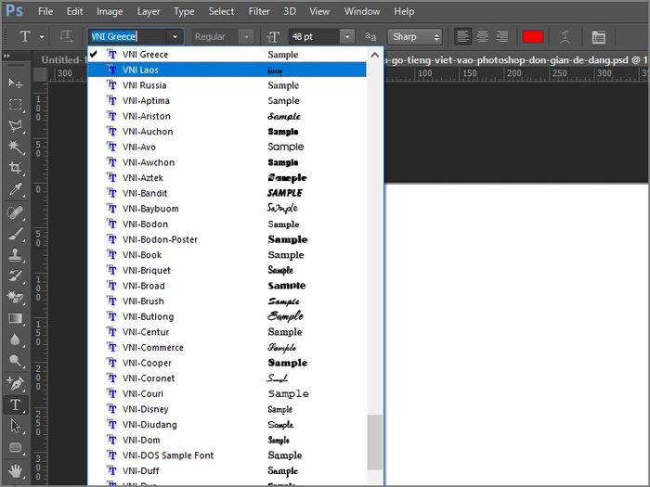Viewport: 650px width, 487px height.
Task: Click the Photoshop Ps logo
Action: 15,10
